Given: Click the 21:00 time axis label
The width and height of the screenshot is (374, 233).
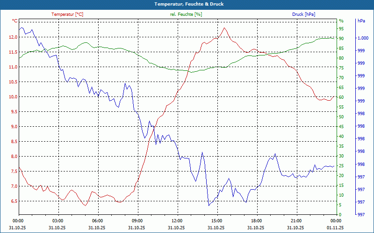Looking at the screenshot, I should (297, 220).
